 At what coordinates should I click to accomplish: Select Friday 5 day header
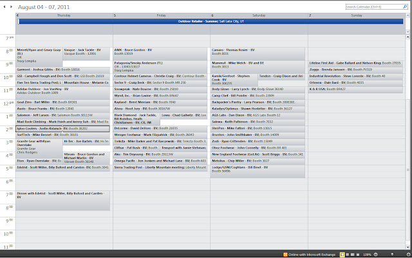(162, 15)
